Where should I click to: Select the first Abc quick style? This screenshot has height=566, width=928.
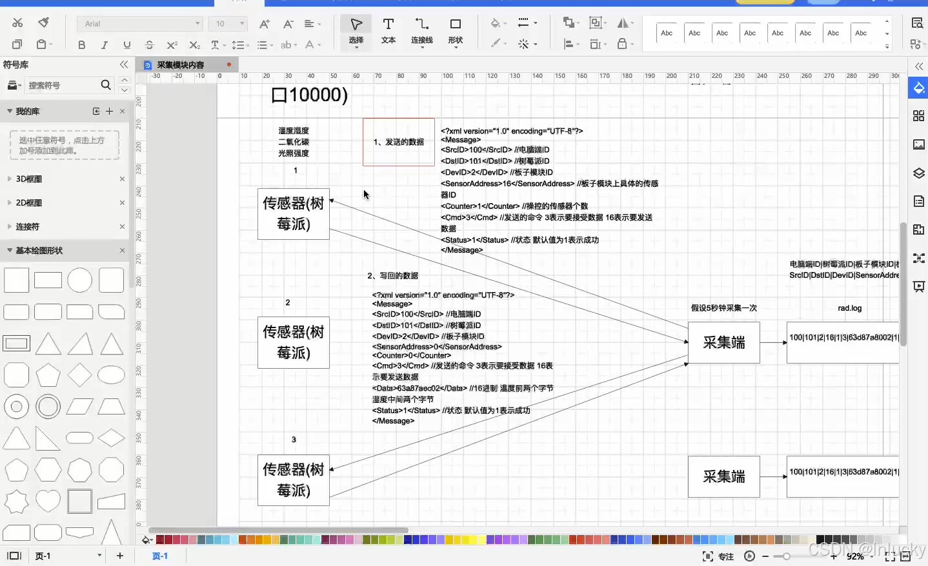667,33
